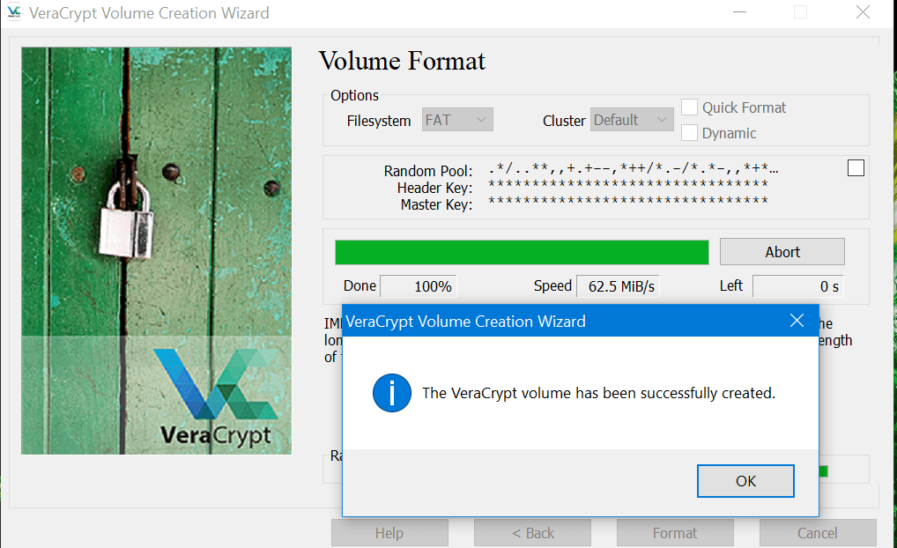Click the blue information icon in the dialog
The width and height of the screenshot is (897, 548).
pyautogui.click(x=391, y=393)
